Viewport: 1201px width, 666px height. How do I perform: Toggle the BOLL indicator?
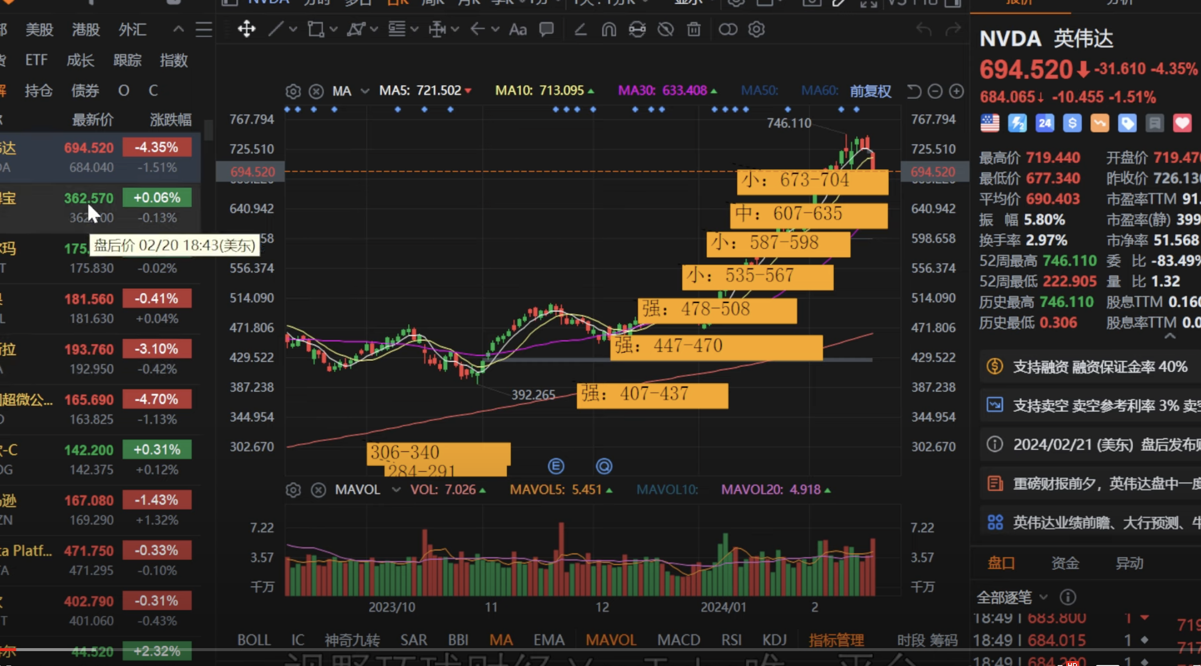[254, 640]
